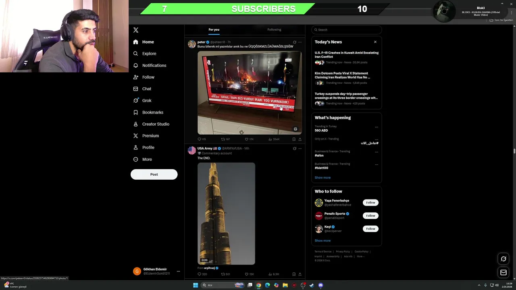Open Premium in the sidebar

pos(146,136)
